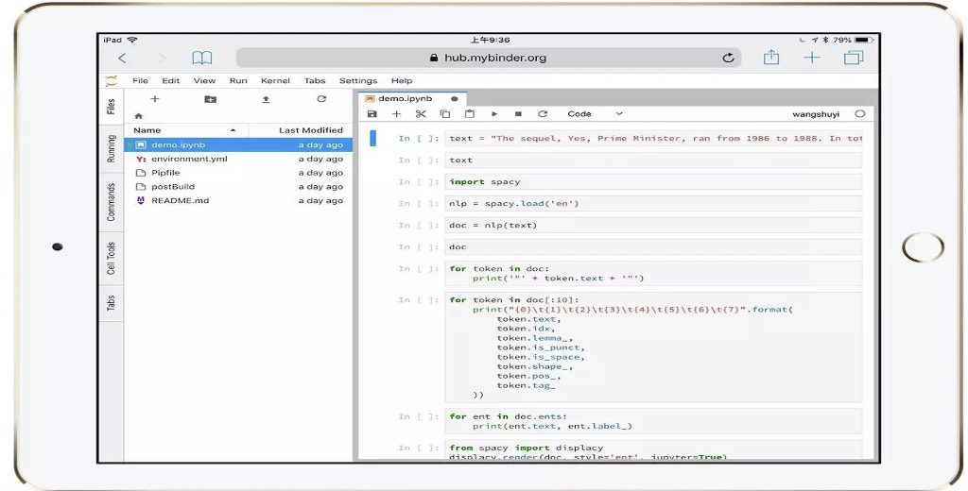
Task: Select Pipfile in the file list
Action: tap(239, 173)
